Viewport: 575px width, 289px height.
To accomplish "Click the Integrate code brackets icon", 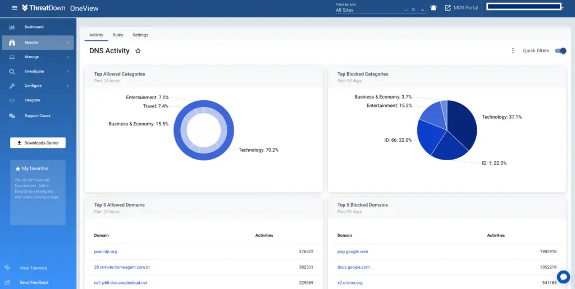I will (12, 100).
